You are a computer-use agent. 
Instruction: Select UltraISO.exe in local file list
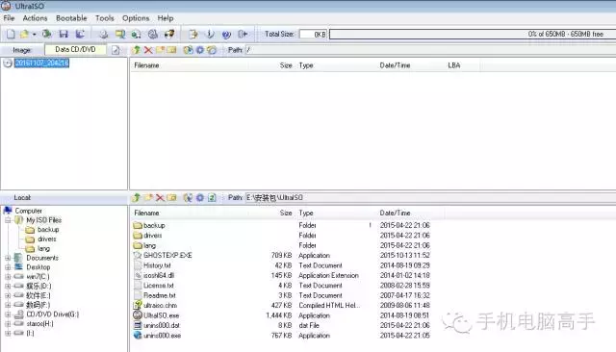point(161,315)
